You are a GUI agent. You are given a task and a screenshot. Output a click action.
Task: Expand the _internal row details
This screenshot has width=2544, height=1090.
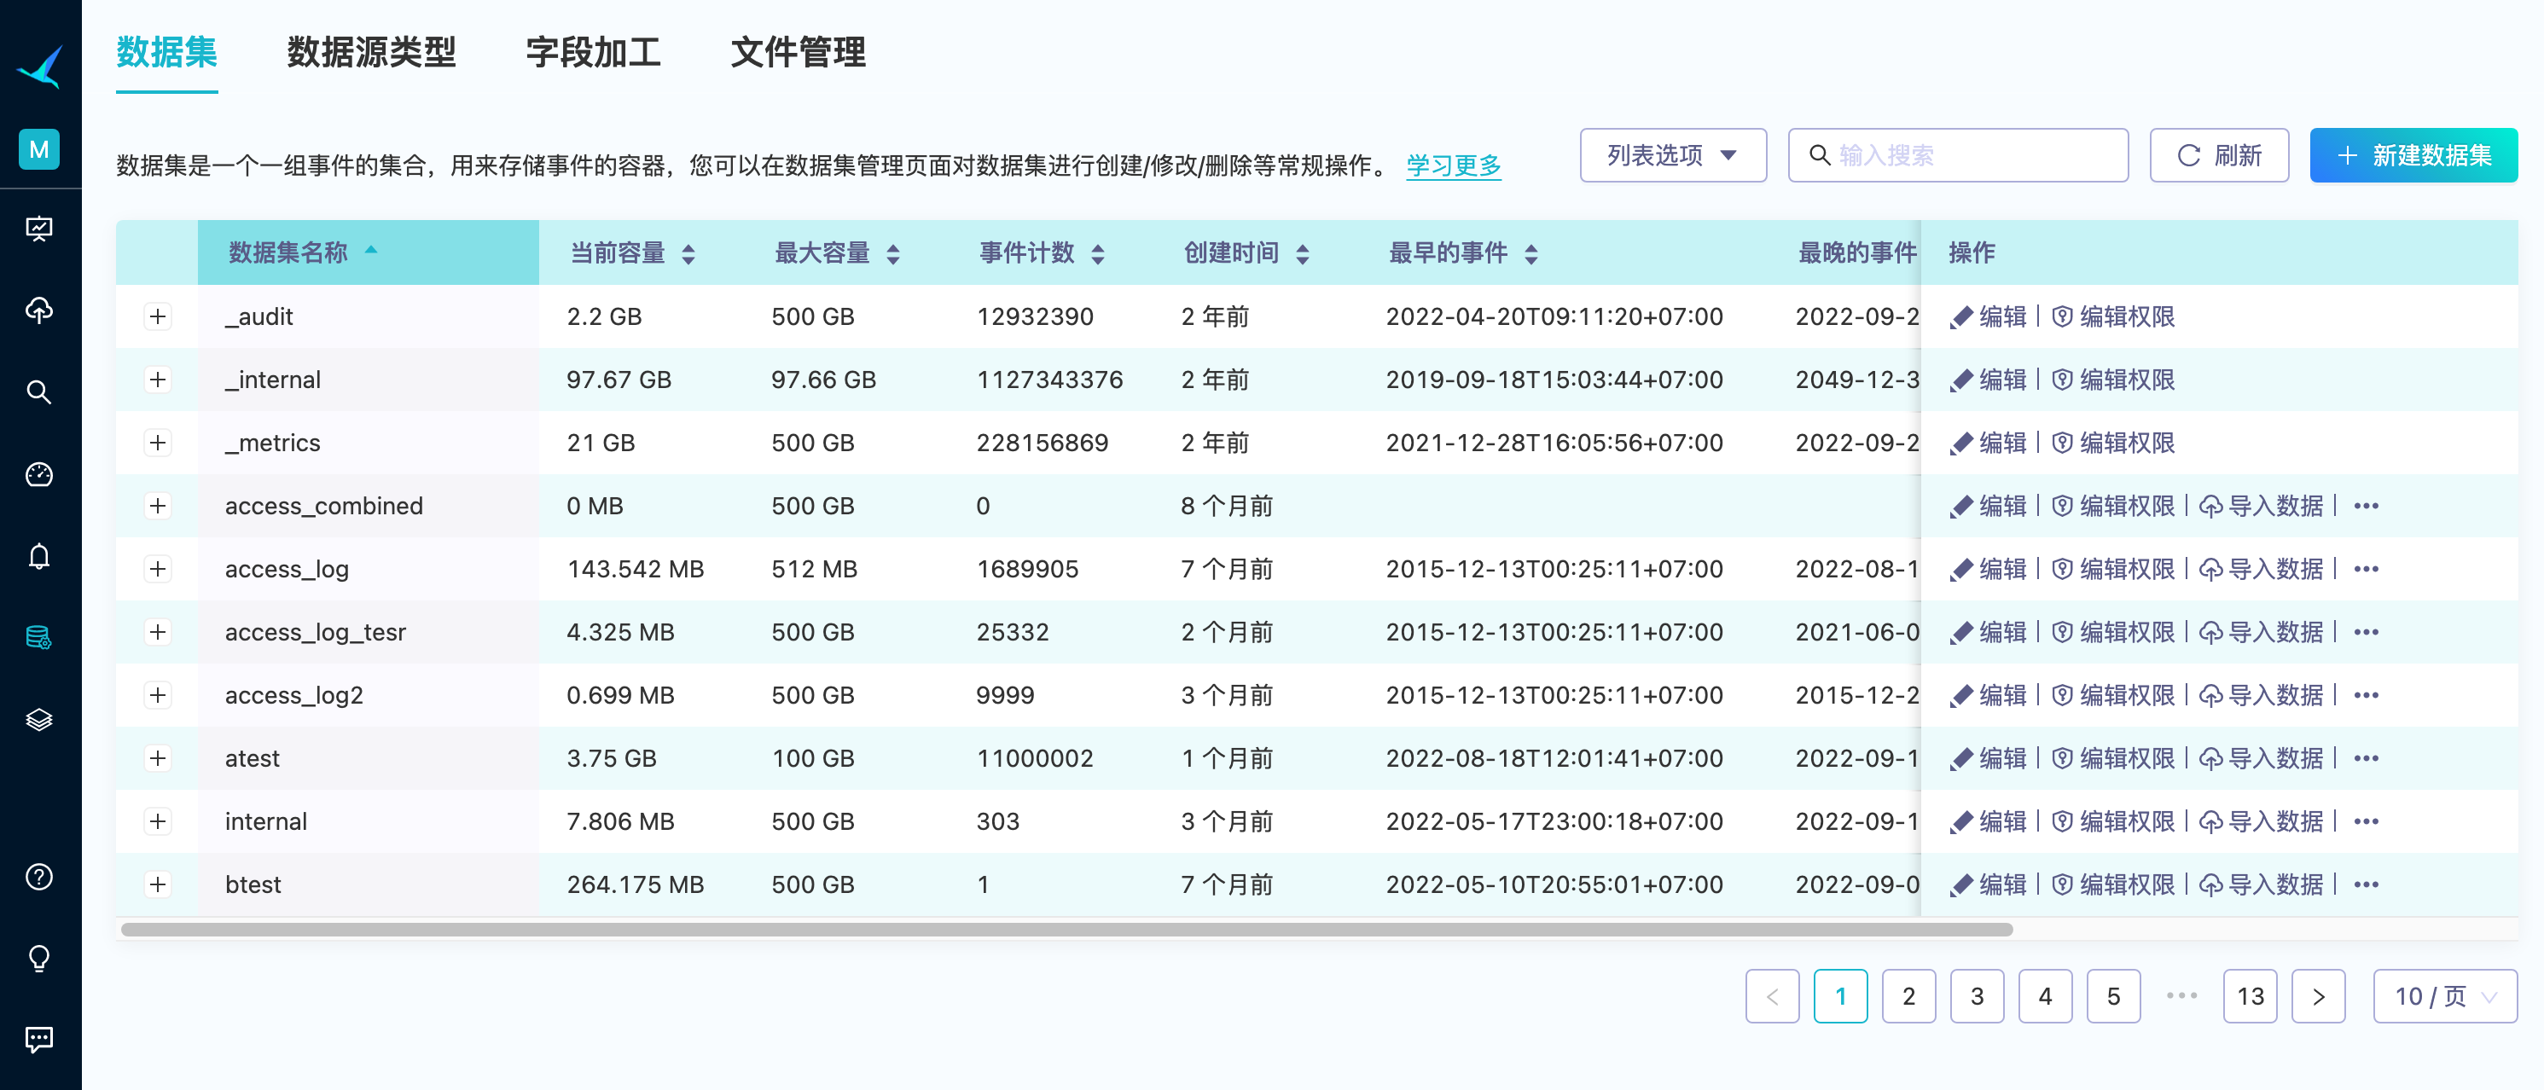158,380
